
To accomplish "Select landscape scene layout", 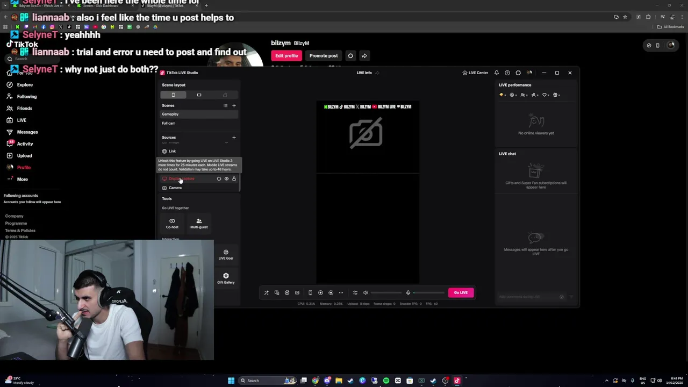I will pyautogui.click(x=199, y=95).
